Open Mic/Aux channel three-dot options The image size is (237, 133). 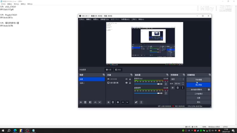click(x=166, y=84)
